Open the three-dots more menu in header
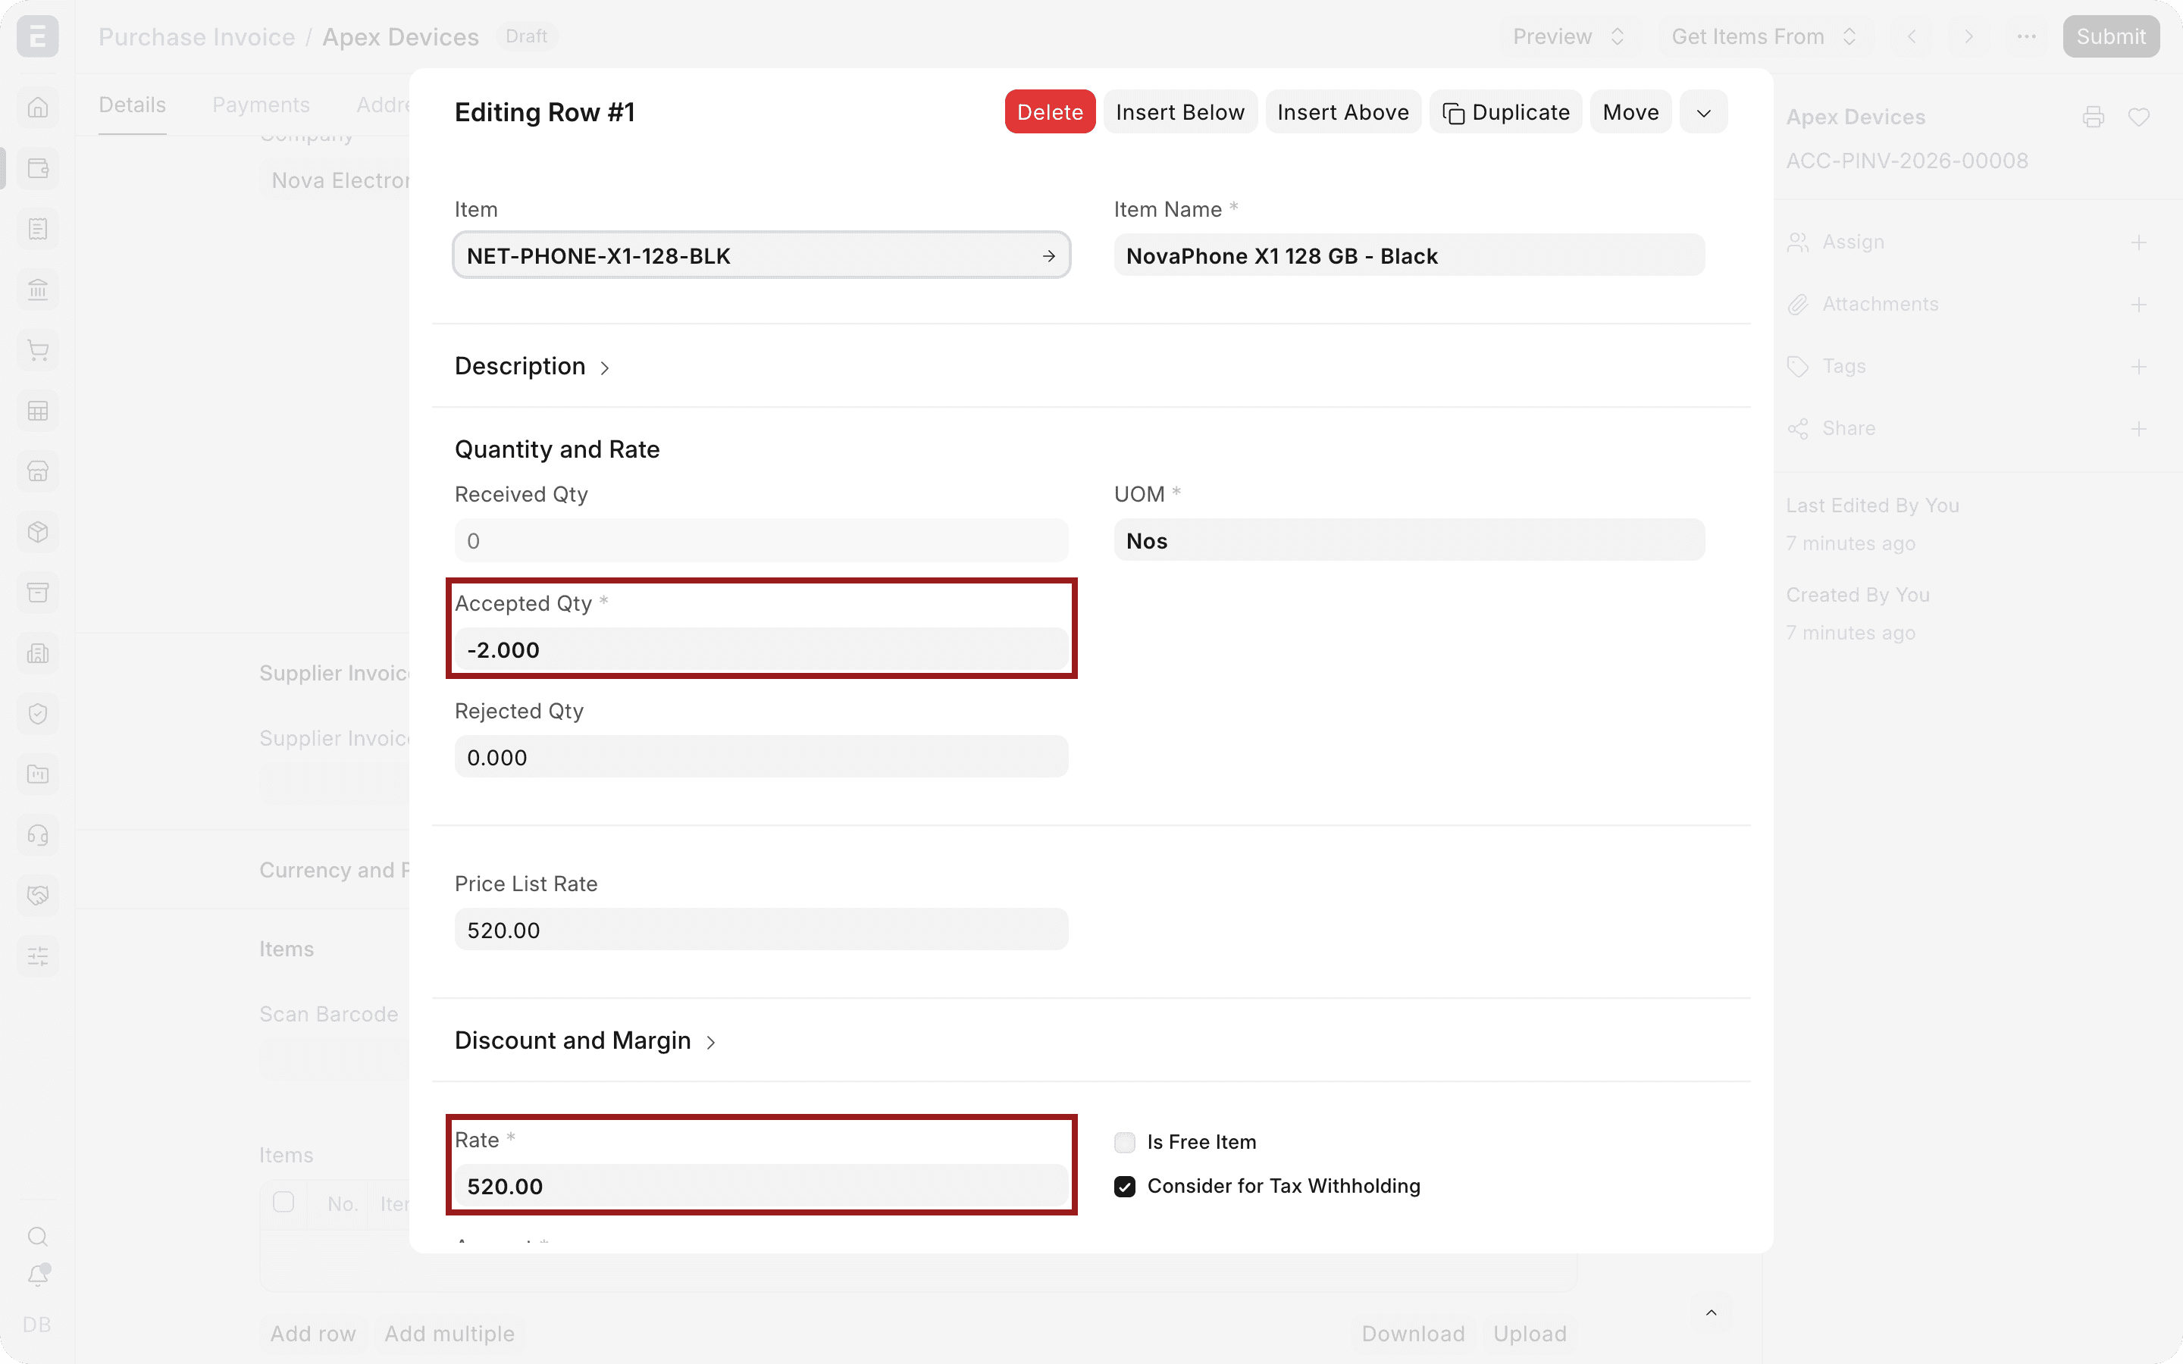 point(2027,37)
